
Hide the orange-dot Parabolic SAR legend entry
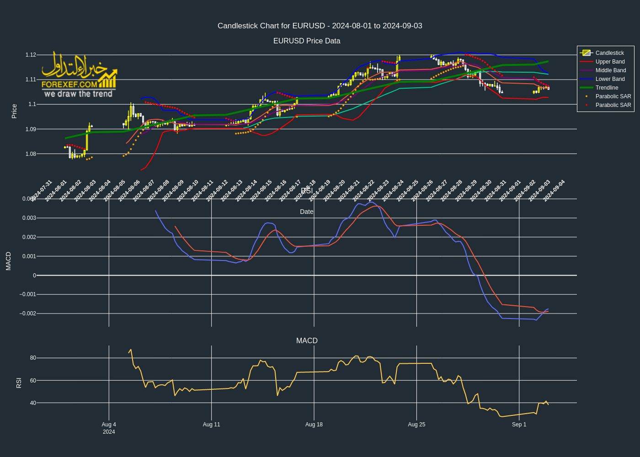click(x=605, y=96)
